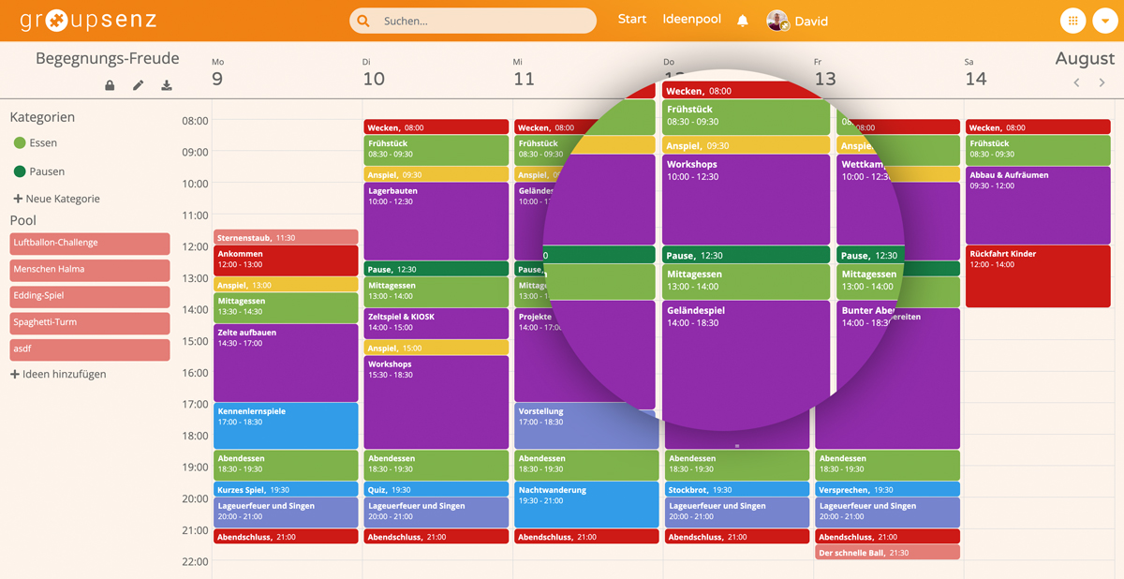Open Monday's Ankommen event
This screenshot has height=579, width=1124.
coord(286,260)
